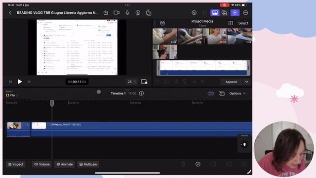This screenshot has width=316, height=178.
Task: Open the Animate tab
Action: coord(65,164)
